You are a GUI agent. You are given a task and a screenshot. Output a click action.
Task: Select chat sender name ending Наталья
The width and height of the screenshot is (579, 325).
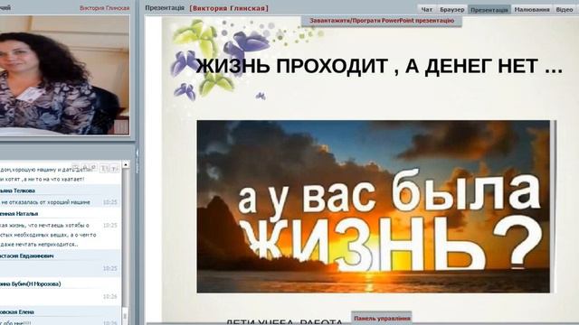(19, 214)
